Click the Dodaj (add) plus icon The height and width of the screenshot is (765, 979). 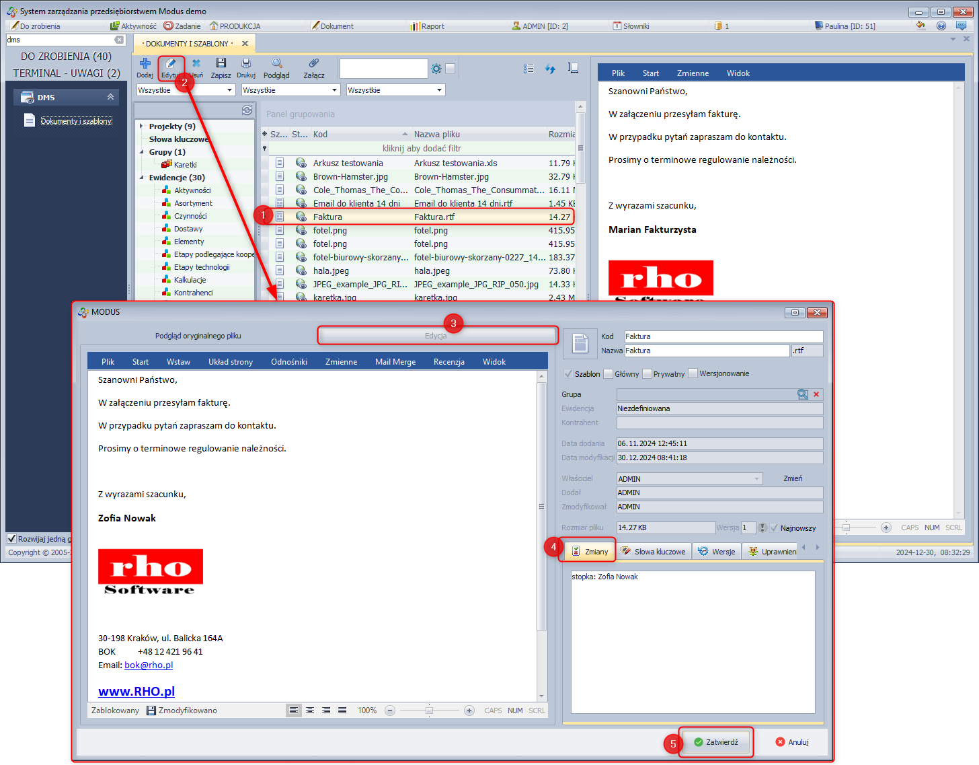coord(145,64)
